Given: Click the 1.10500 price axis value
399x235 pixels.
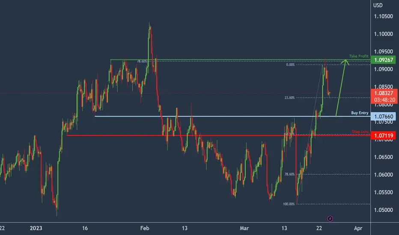Looking at the screenshot, I should pos(383,17).
